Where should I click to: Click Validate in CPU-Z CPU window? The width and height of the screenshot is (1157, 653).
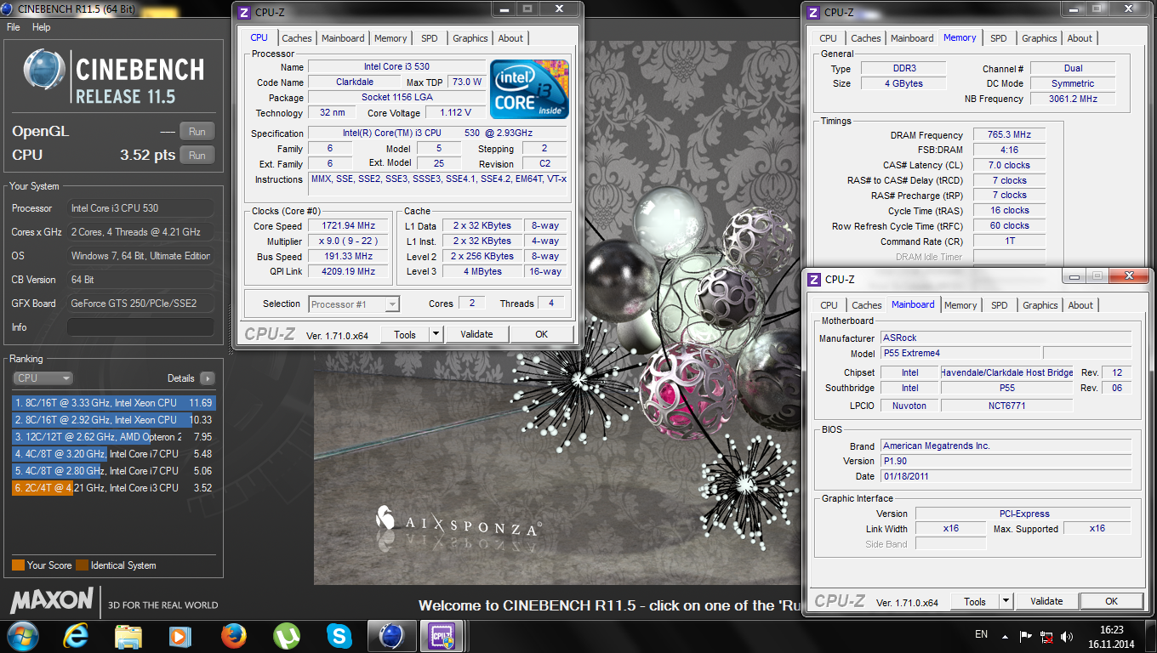[x=476, y=334]
